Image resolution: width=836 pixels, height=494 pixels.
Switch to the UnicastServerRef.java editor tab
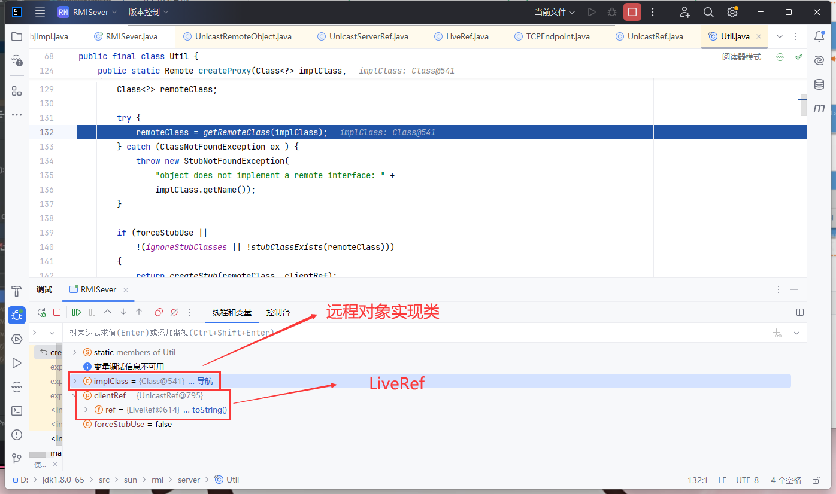coord(368,36)
